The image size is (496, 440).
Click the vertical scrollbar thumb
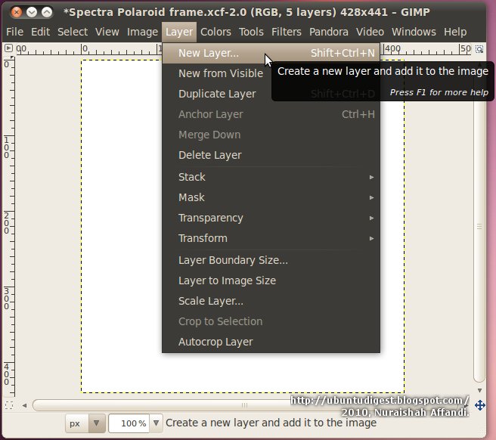(x=479, y=226)
